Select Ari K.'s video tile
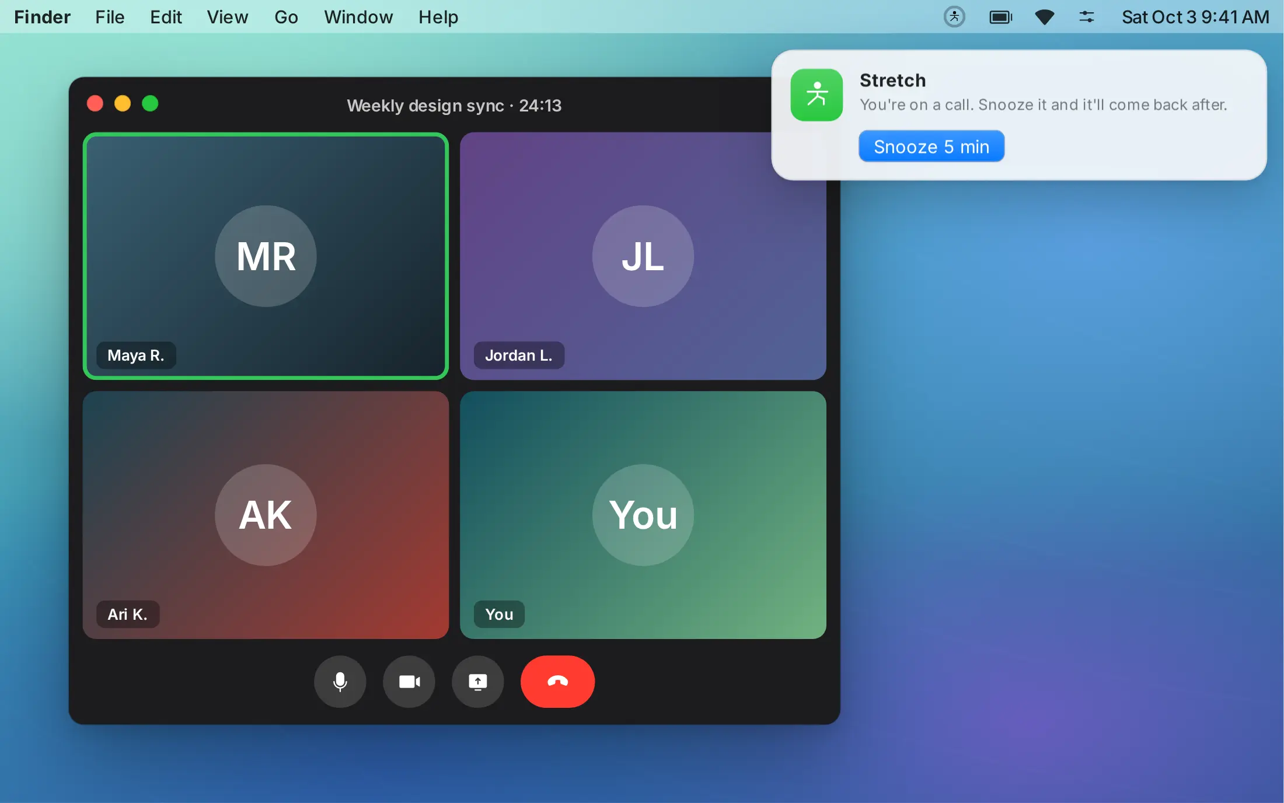Screen dimensions: 1284x803 coord(266,515)
